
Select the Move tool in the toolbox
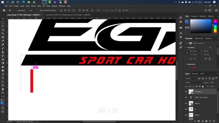coord(3,19)
